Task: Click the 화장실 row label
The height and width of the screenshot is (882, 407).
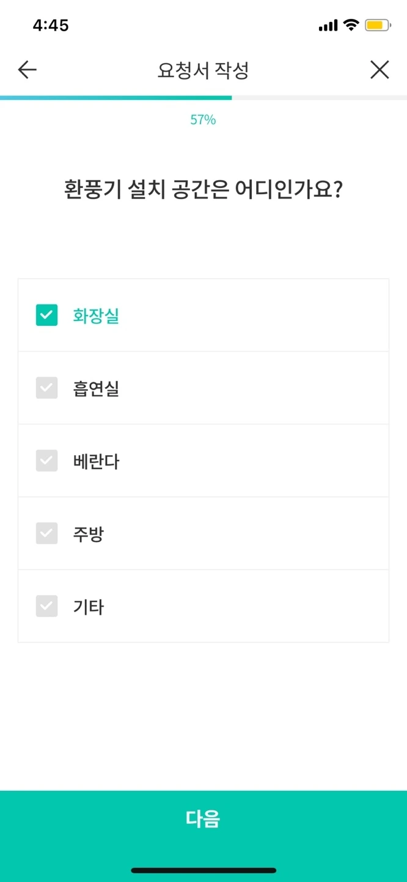Action: click(95, 315)
